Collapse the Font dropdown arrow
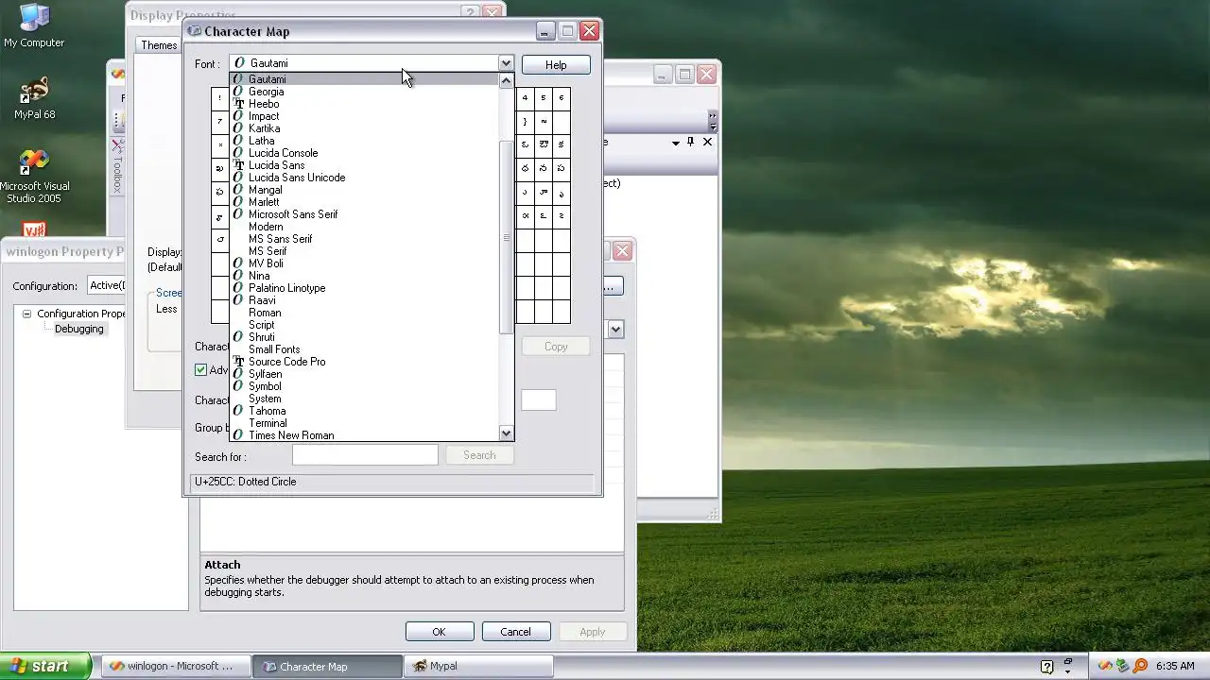The width and height of the screenshot is (1210, 680). pos(506,63)
